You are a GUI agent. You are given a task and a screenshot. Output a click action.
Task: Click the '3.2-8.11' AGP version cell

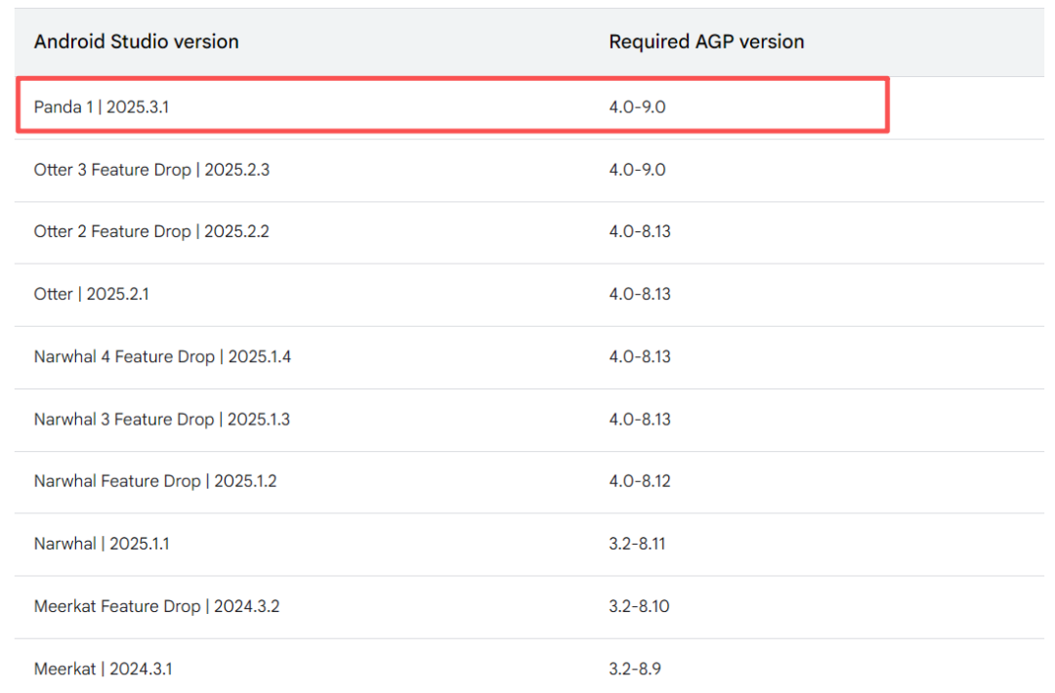coord(637,544)
